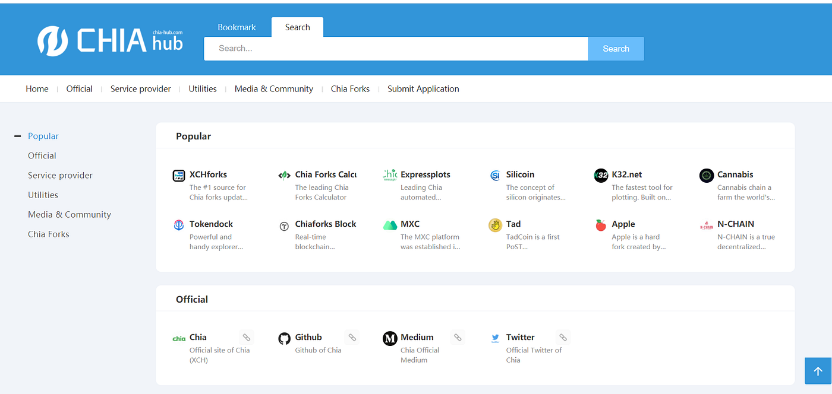
Task: Click the XCHforks site icon
Action: pos(178,175)
